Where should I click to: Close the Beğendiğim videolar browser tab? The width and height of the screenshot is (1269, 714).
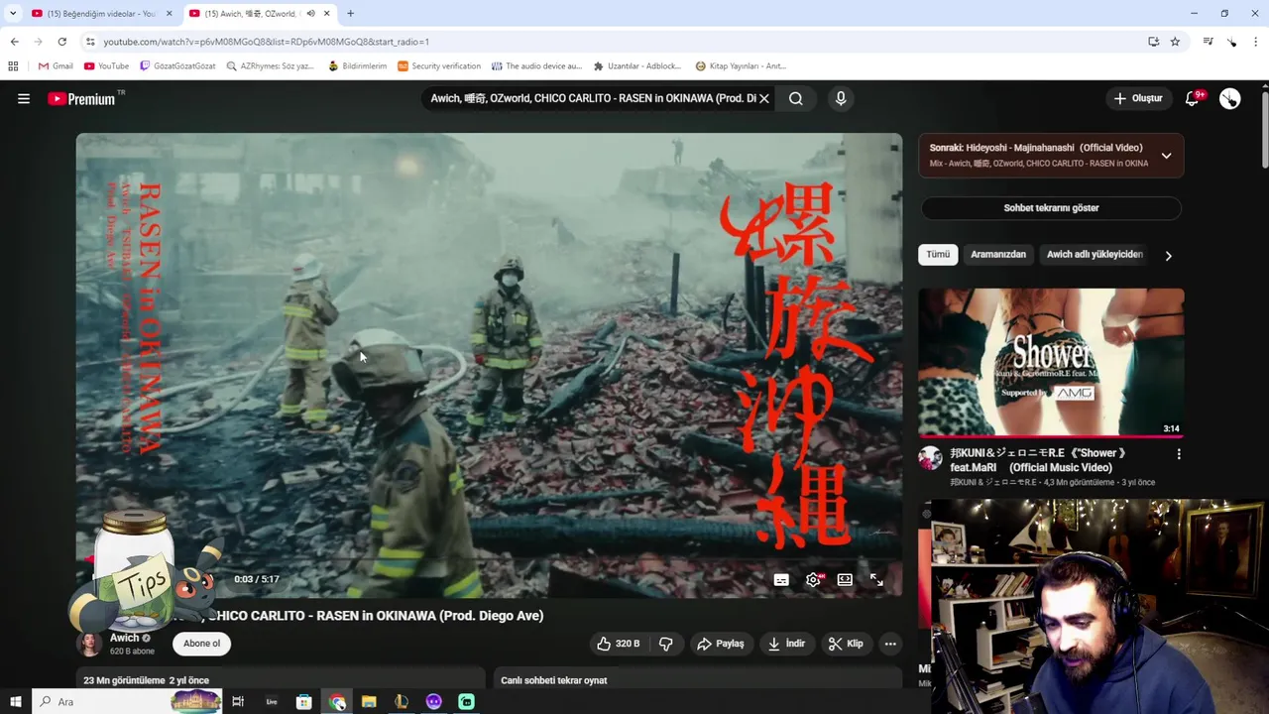(170, 14)
